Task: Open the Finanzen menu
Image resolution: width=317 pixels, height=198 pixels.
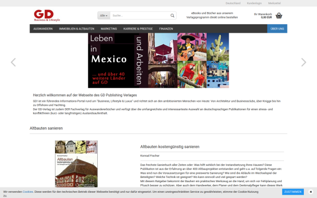Action: (x=166, y=29)
